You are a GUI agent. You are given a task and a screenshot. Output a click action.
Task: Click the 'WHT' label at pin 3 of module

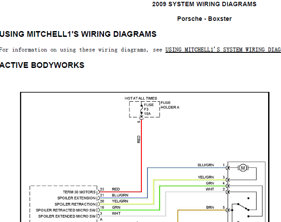(116, 214)
